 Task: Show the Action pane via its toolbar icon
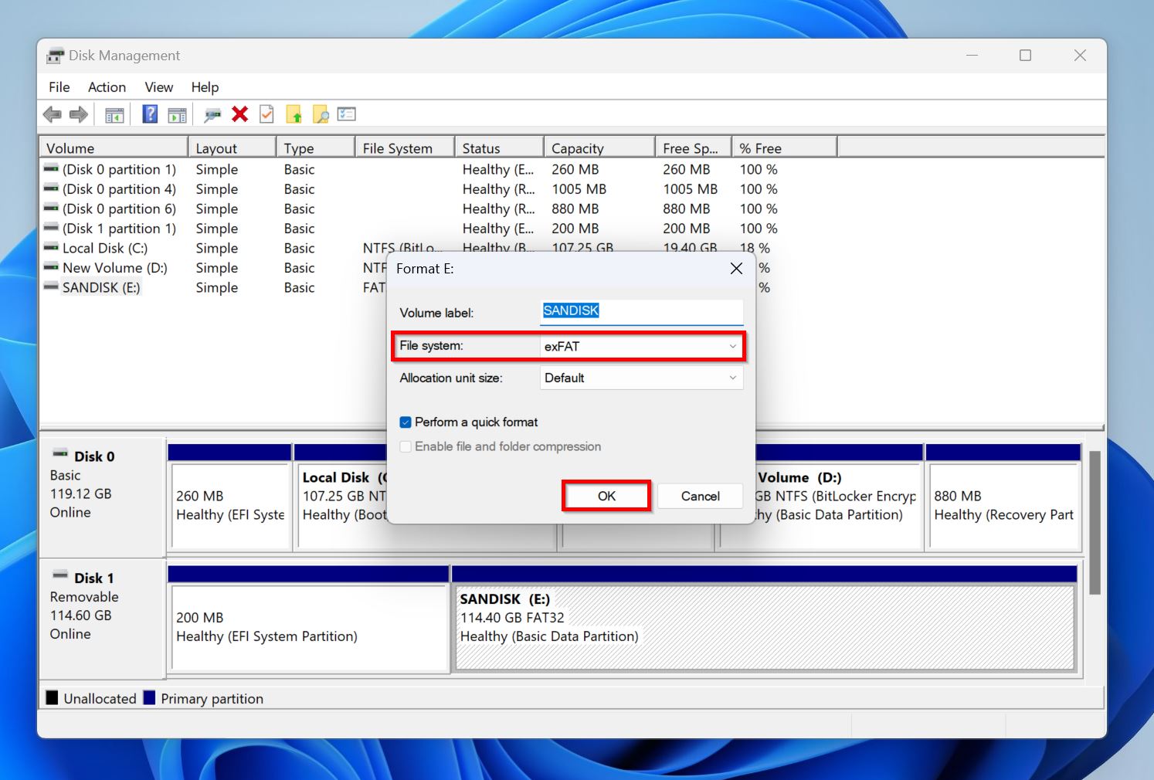point(177,114)
